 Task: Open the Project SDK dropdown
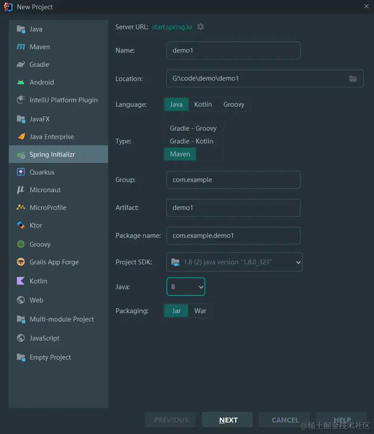click(235, 262)
